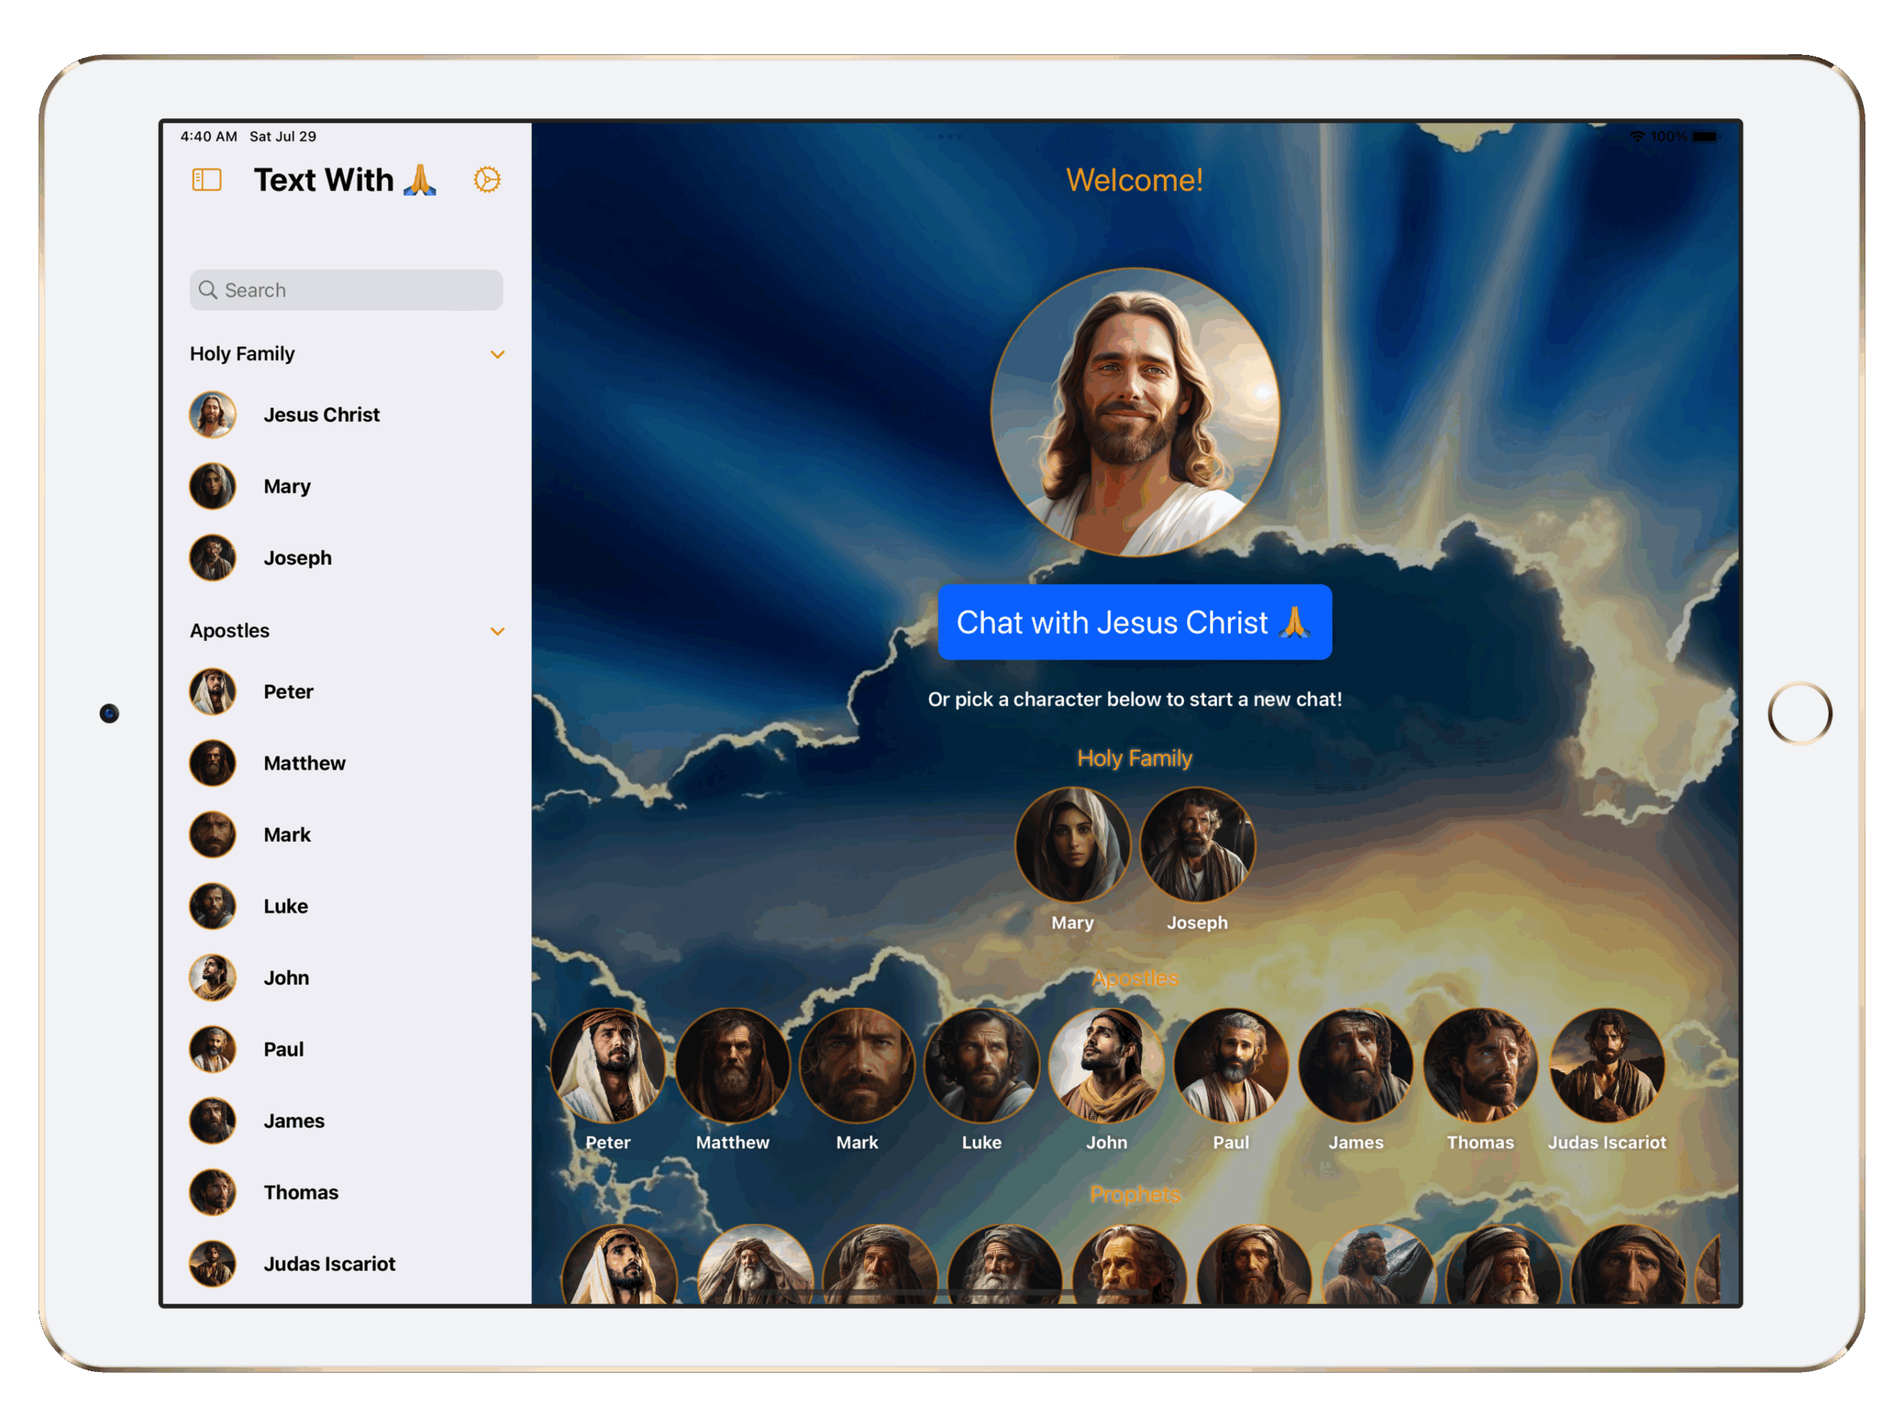Select Paul in the sidebar list
This screenshot has height=1427, width=1904.
click(283, 1049)
